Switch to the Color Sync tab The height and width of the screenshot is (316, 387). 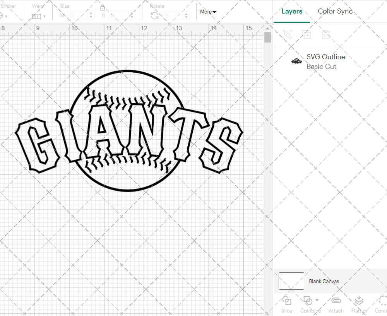coord(335,11)
